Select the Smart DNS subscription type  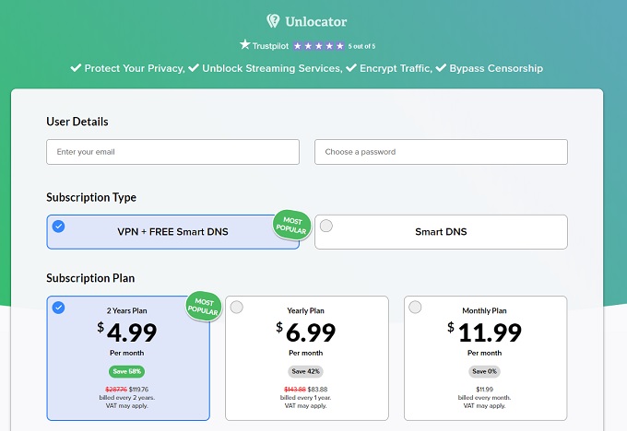click(441, 232)
